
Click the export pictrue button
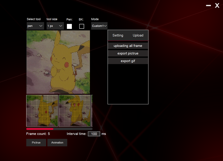(128, 54)
